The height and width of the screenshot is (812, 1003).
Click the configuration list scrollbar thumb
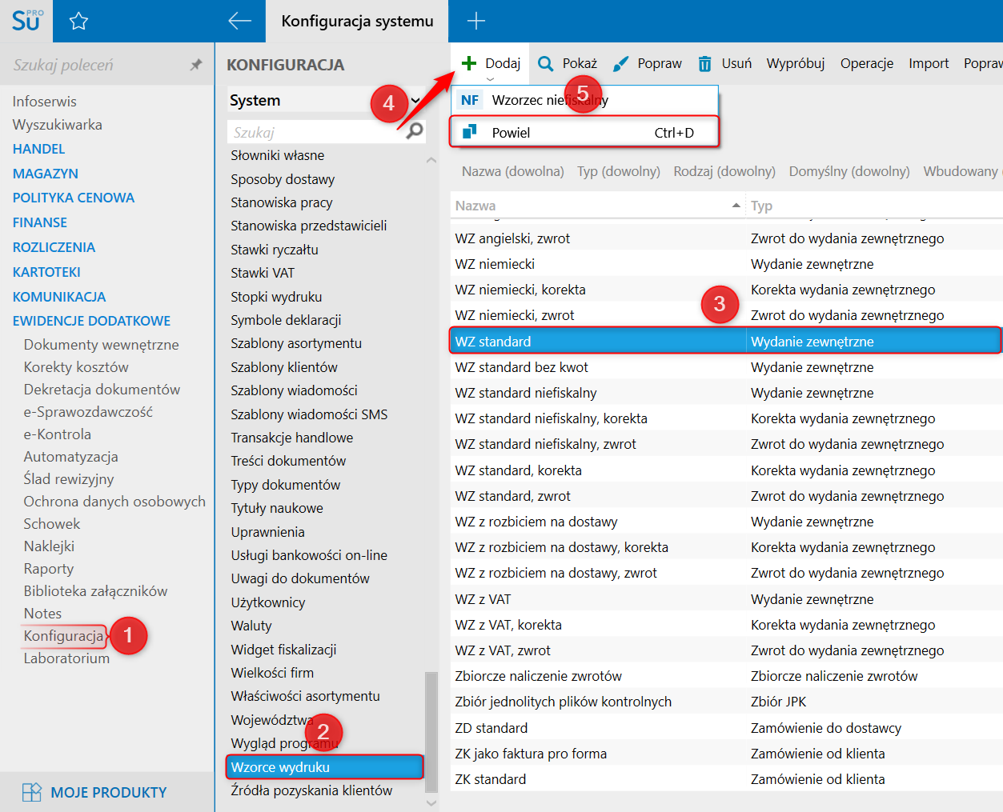coord(431,731)
